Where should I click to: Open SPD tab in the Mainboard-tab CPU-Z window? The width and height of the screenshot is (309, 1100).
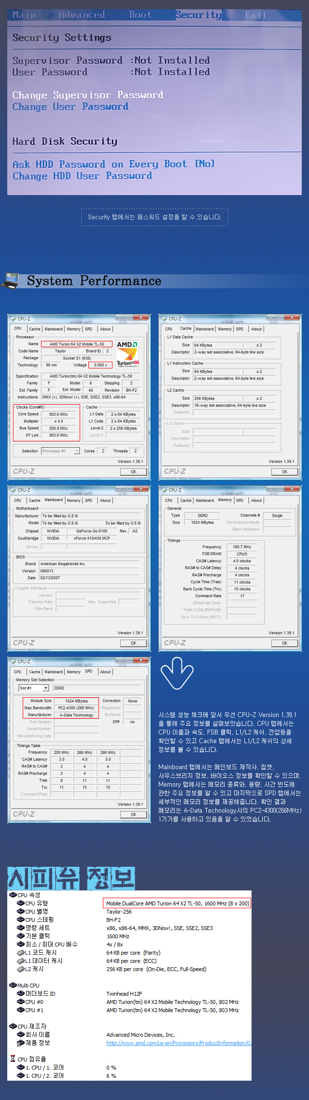(x=89, y=500)
